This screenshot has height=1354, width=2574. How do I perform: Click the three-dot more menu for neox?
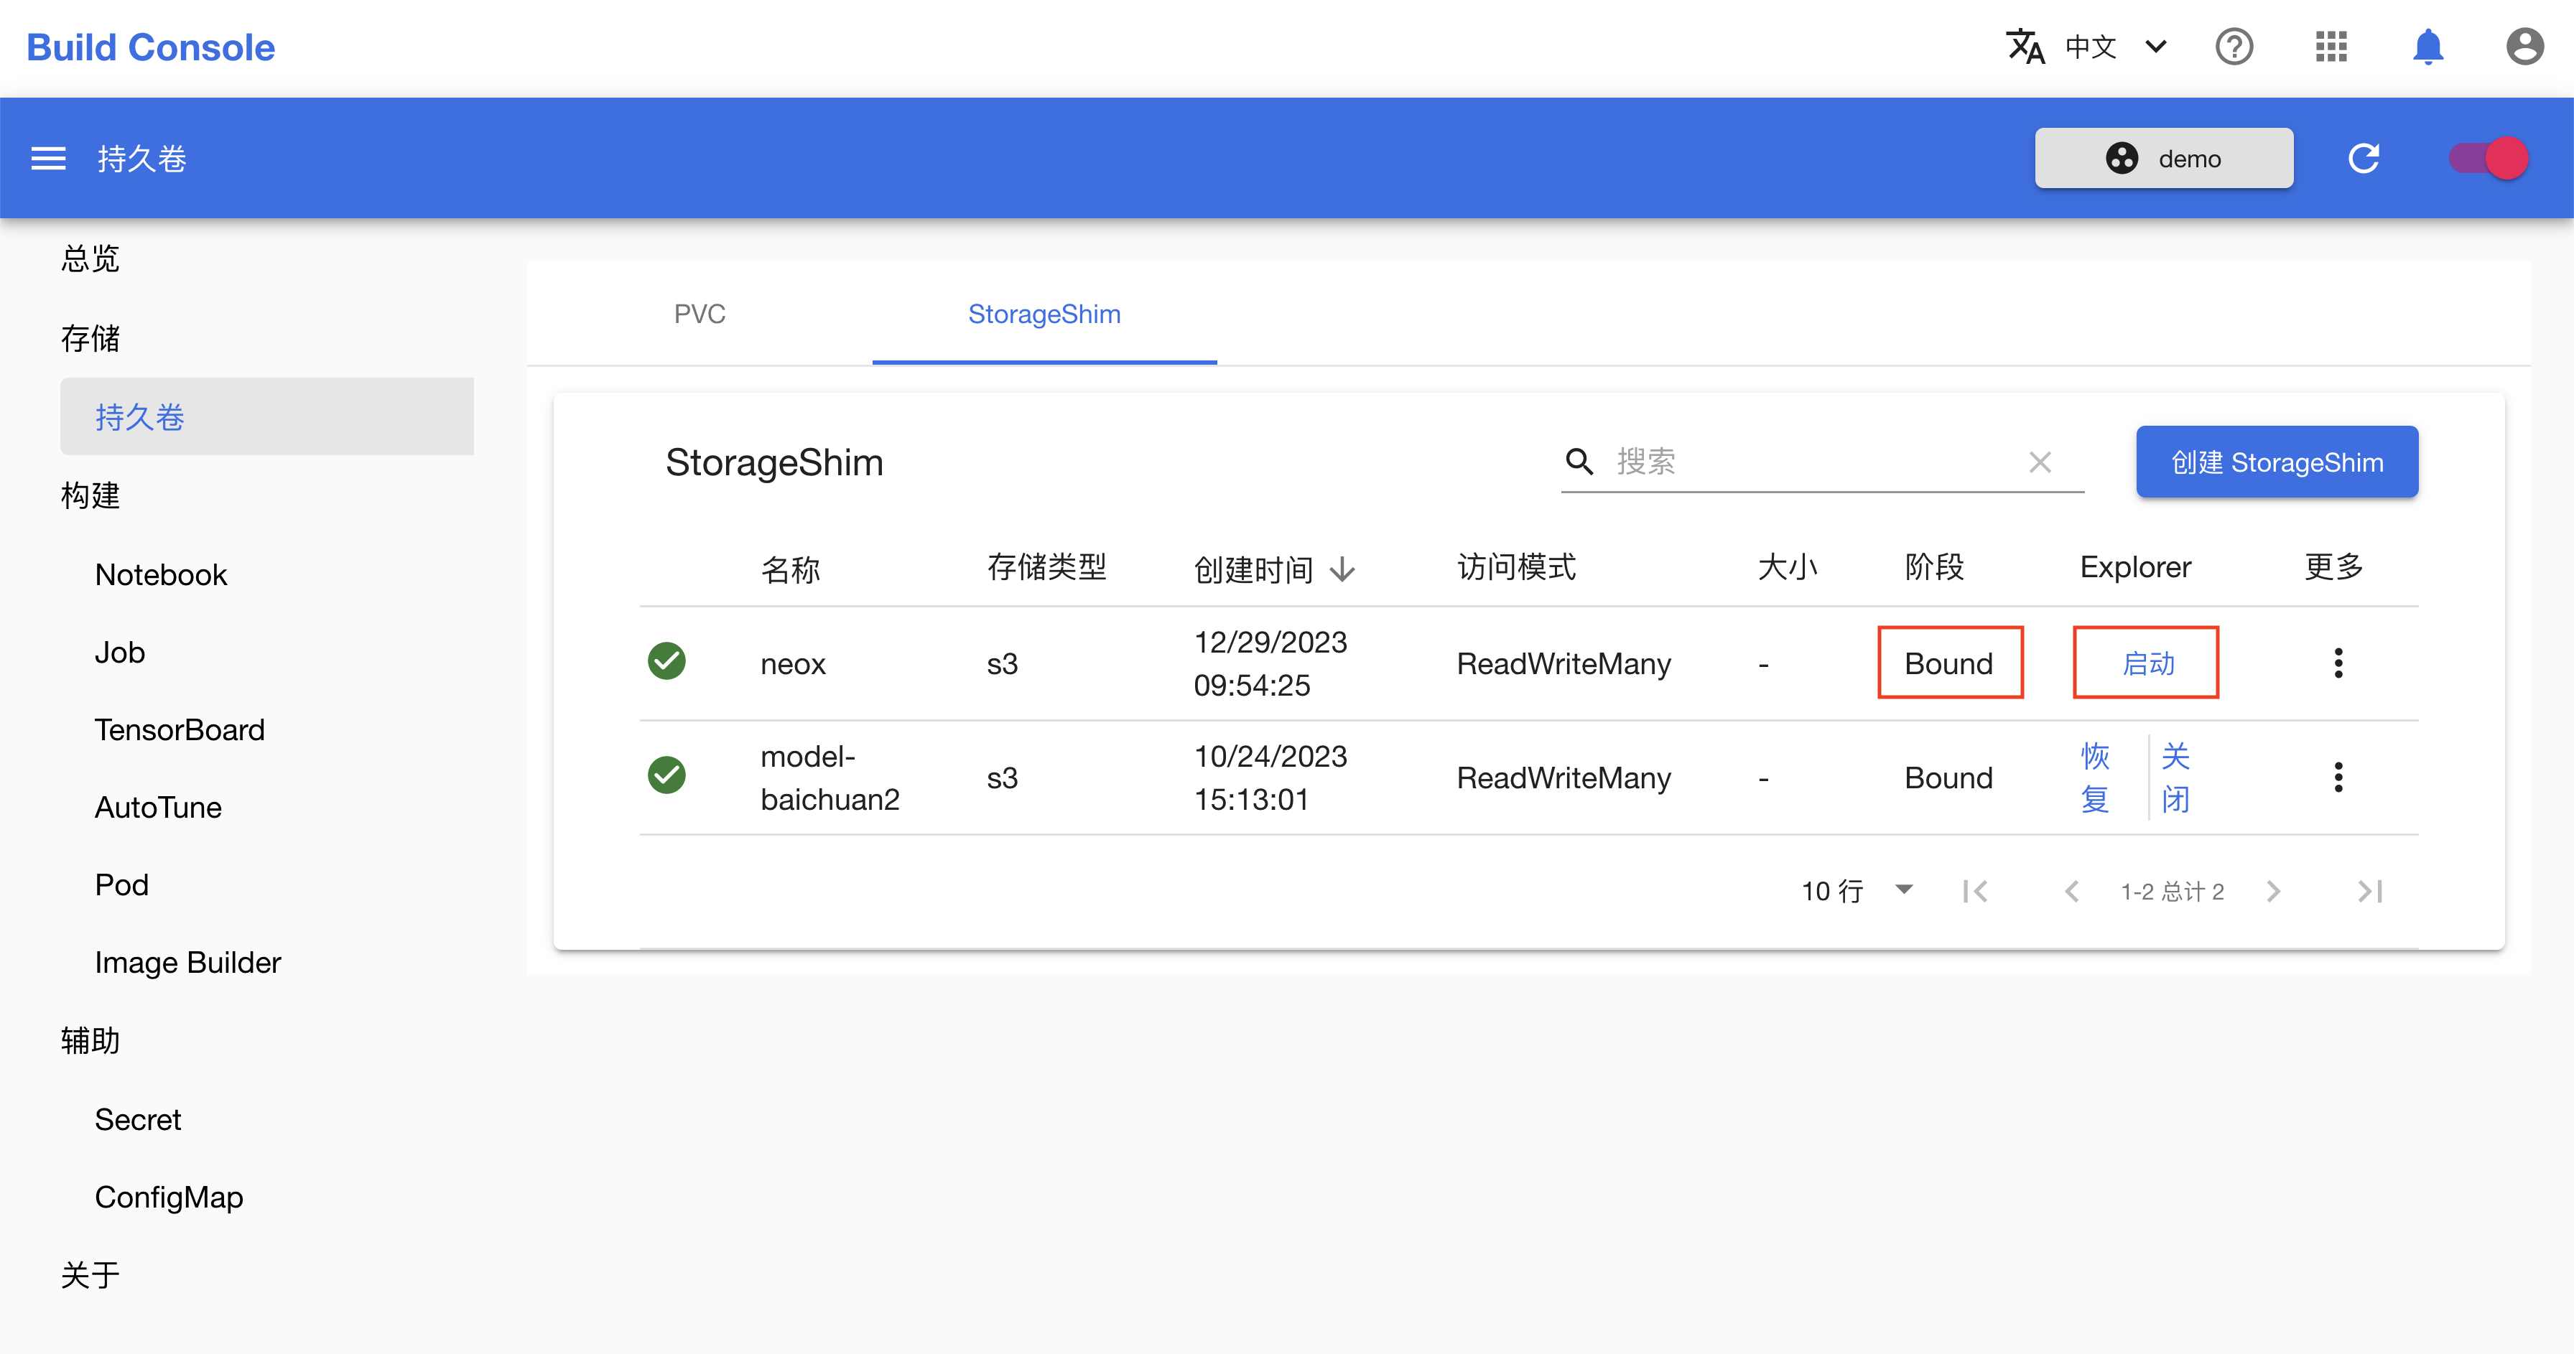tap(2341, 663)
